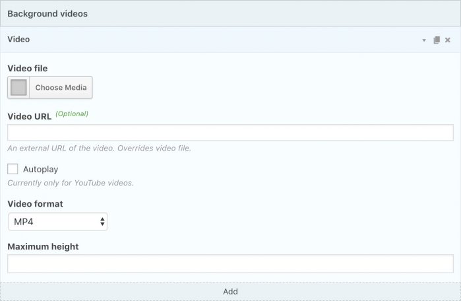
Task: Collapse the Video item with the arrow icon
Action: tap(424, 40)
